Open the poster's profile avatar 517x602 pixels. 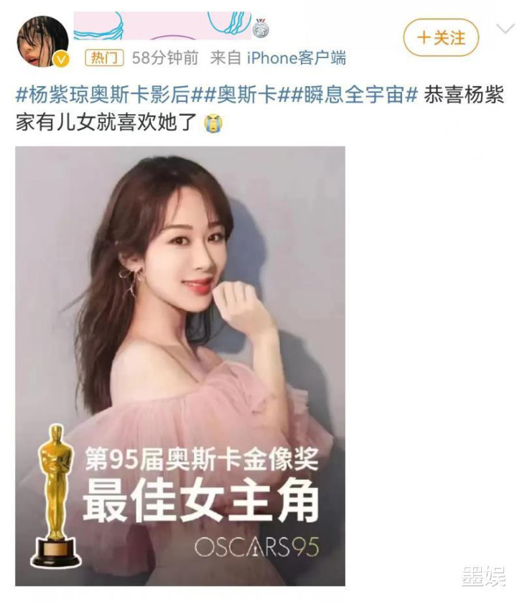coord(42,41)
